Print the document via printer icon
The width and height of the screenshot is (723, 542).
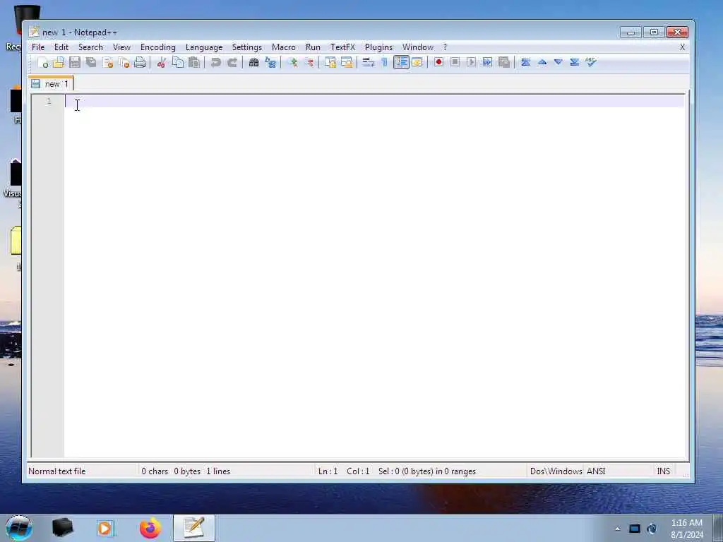140,62
